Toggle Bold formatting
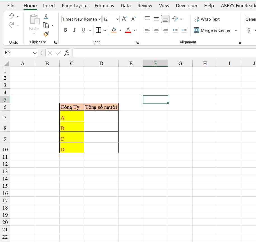Viewport: 256px width, 242px height. [66, 30]
